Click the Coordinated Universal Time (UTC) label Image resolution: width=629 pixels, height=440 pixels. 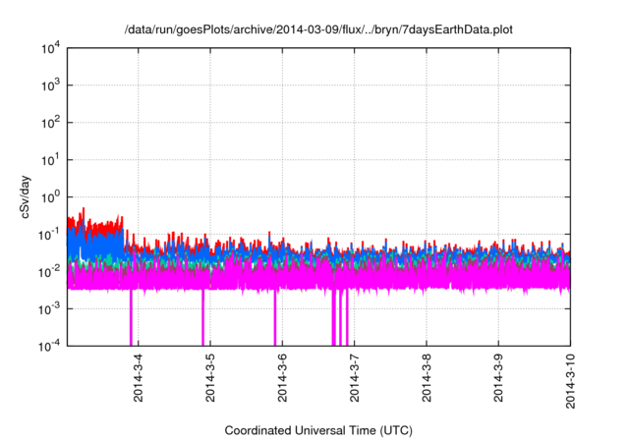pyautogui.click(x=318, y=431)
